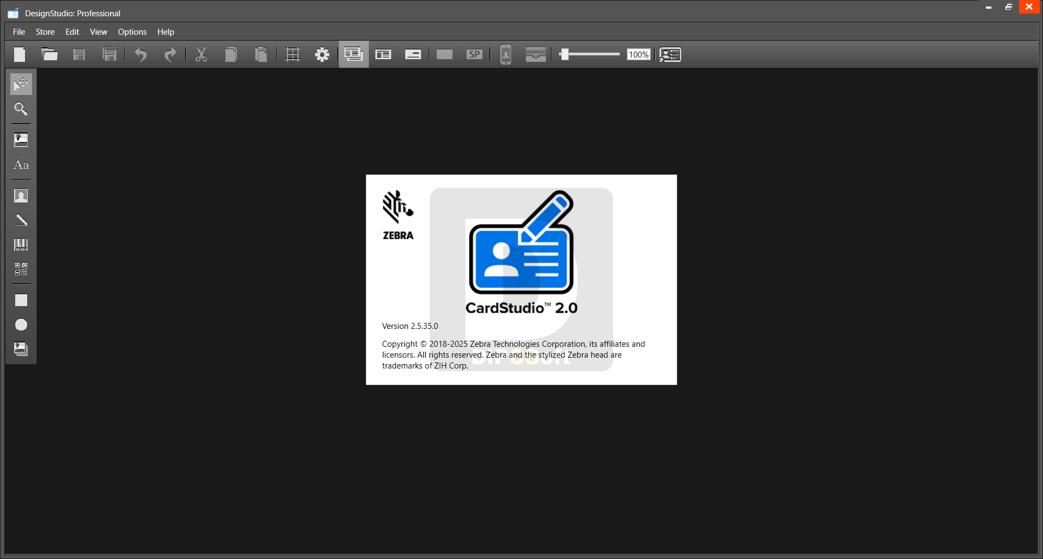The width and height of the screenshot is (1043, 559).
Task: Select the QR code tool
Action: 21,269
